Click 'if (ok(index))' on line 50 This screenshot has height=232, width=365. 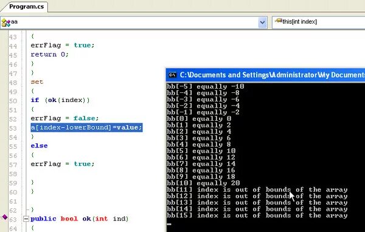[60, 100]
